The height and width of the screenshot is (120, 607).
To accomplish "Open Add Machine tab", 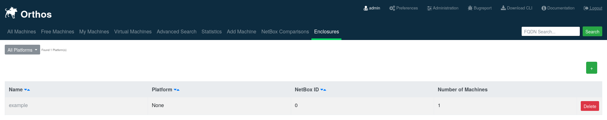I will pos(242,32).
